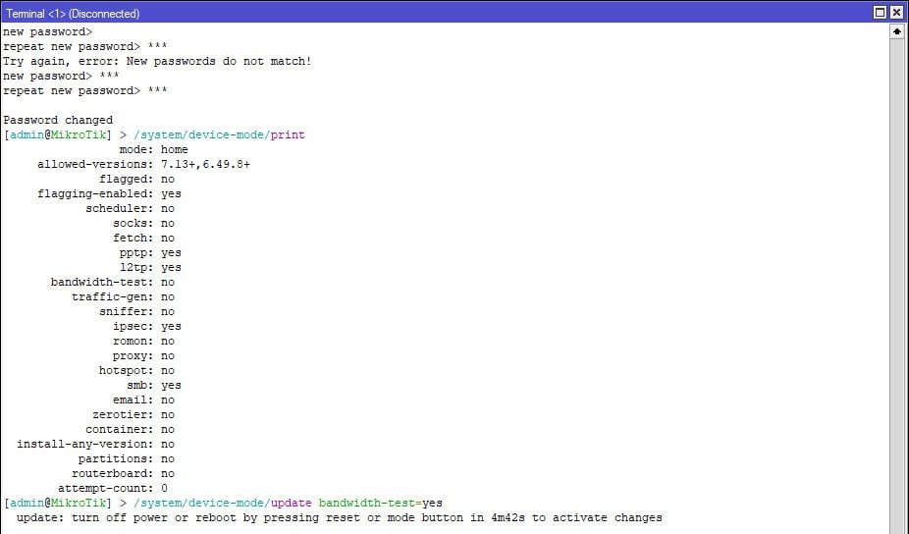Click the 'proxy: no' line
This screenshot has width=909, height=534.
(x=143, y=356)
